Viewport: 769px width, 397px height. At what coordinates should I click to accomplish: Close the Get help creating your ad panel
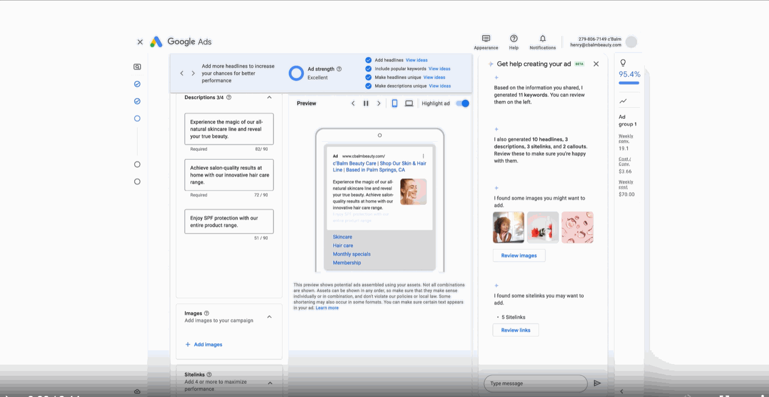(x=596, y=64)
